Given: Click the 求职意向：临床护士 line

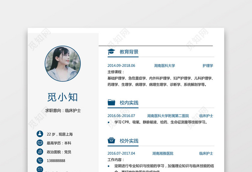Looking at the screenshot, I should coord(63,111).
